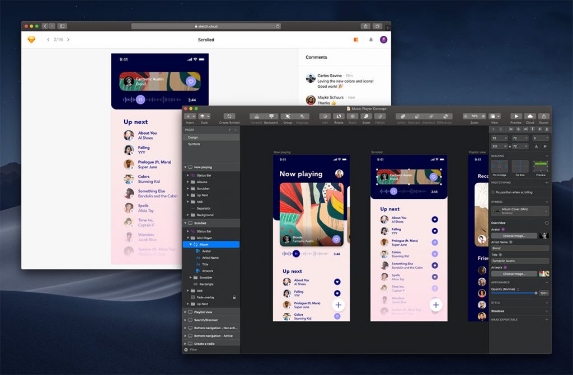
Task: Click Choose Image button for Avatar override
Action: pos(514,236)
